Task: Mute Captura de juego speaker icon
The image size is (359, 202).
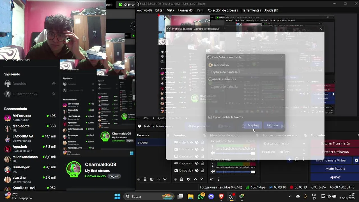Action: point(213,171)
